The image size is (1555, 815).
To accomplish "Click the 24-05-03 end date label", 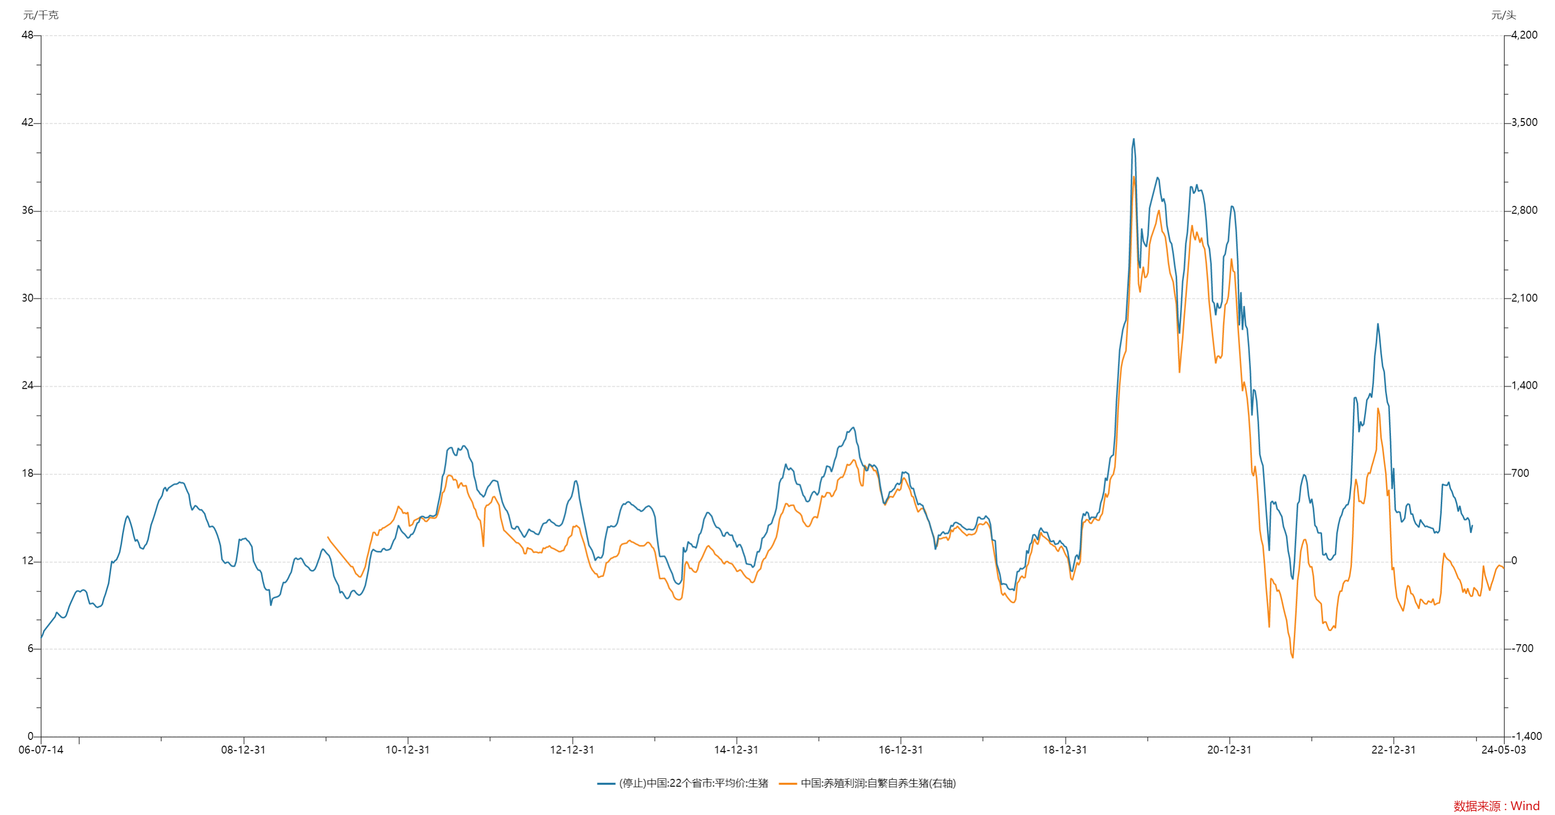I will click(x=1503, y=750).
